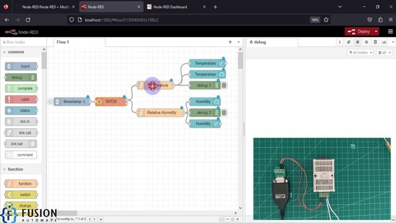
Task: Select the complete palette node
Action: point(21,89)
